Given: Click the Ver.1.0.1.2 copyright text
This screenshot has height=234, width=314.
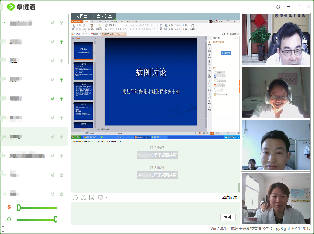Looking at the screenshot, I should point(260,229).
